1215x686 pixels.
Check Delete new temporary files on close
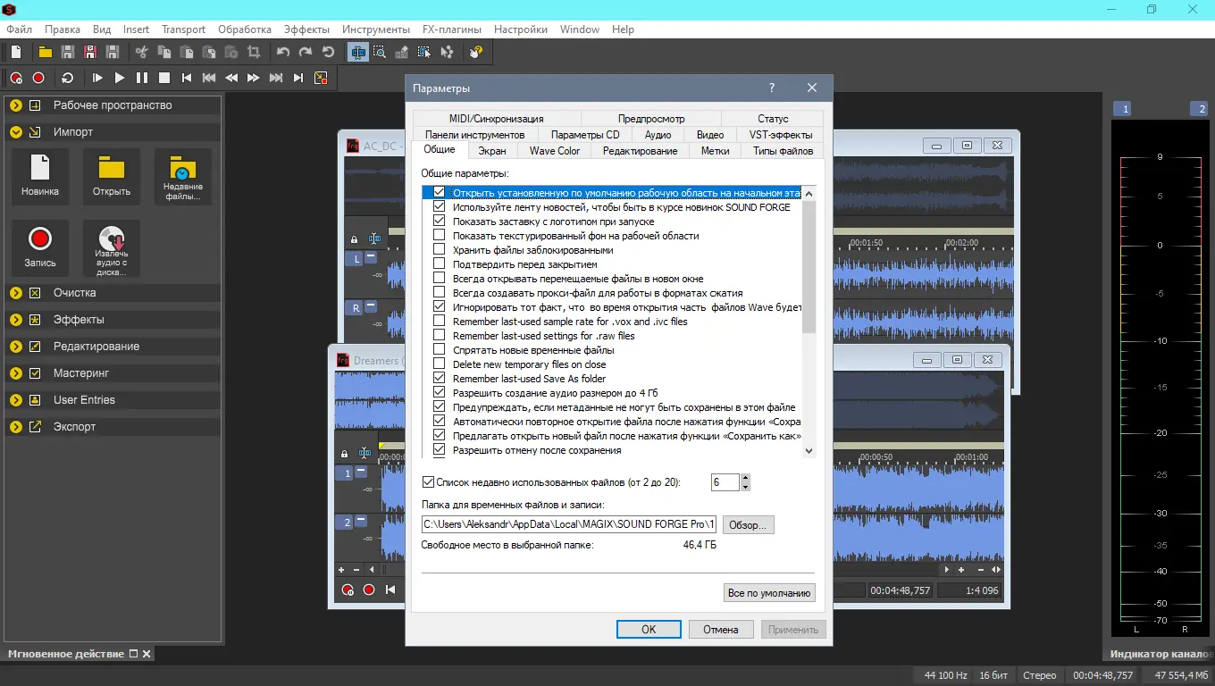[x=439, y=364]
